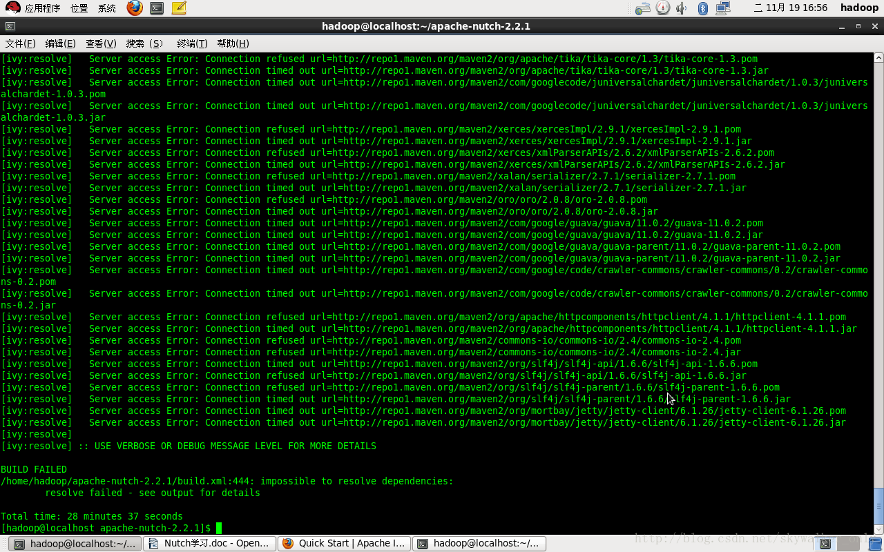This screenshot has height=552, width=884.
Task: Open the 文件(F) menu in the terminal
Action: coord(20,43)
